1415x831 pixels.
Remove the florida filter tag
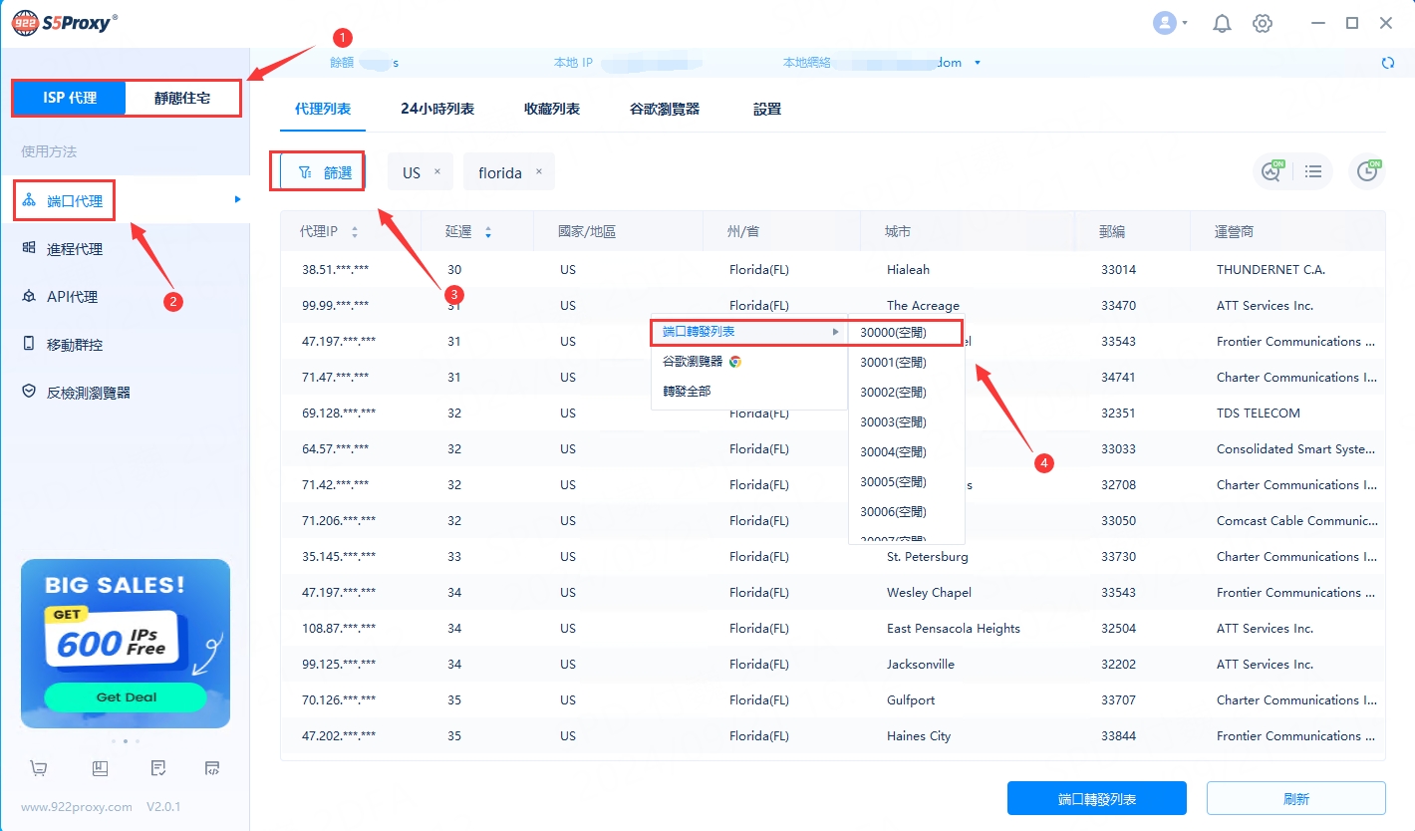click(539, 171)
